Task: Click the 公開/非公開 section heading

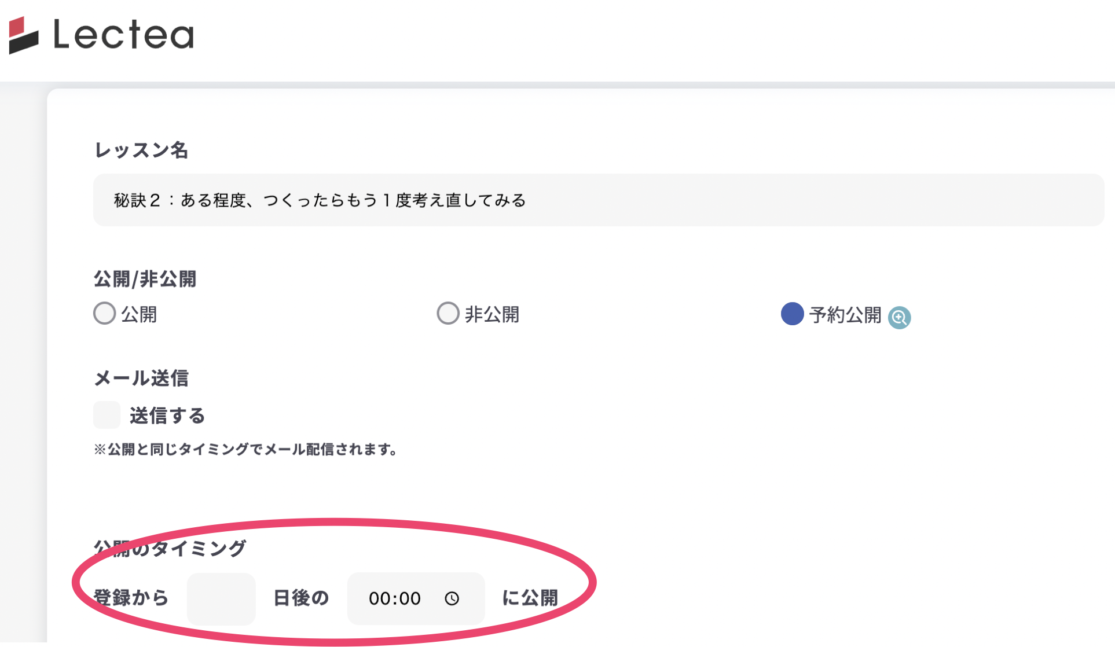Action: (x=145, y=279)
